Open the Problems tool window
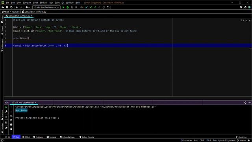 [x=38, y=137]
